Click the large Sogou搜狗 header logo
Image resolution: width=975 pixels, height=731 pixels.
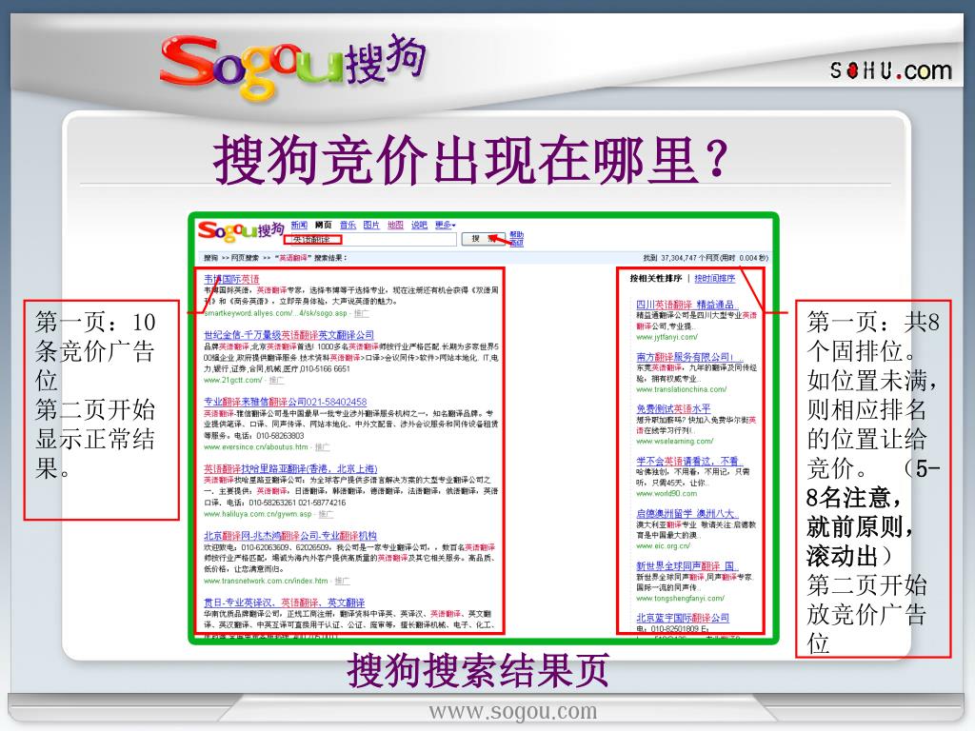click(292, 66)
